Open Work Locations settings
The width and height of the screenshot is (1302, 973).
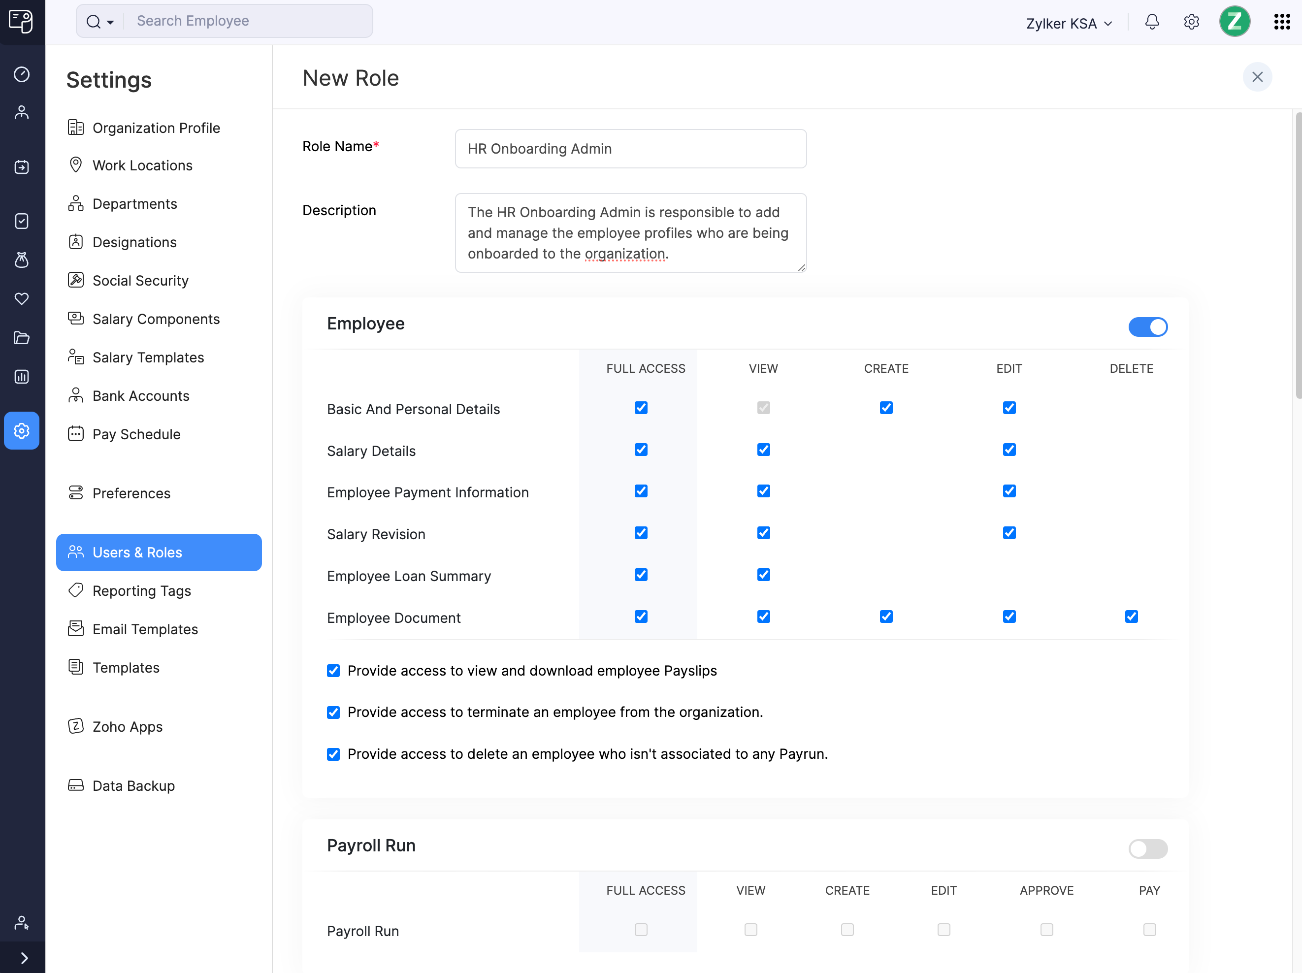[x=142, y=165]
